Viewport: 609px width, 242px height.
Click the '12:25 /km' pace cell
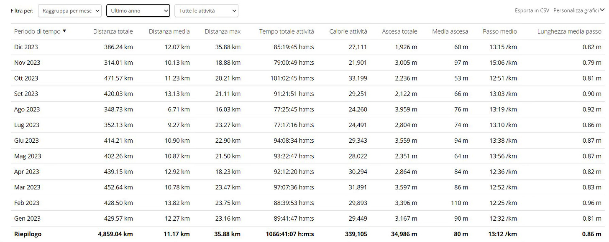tap(503, 203)
